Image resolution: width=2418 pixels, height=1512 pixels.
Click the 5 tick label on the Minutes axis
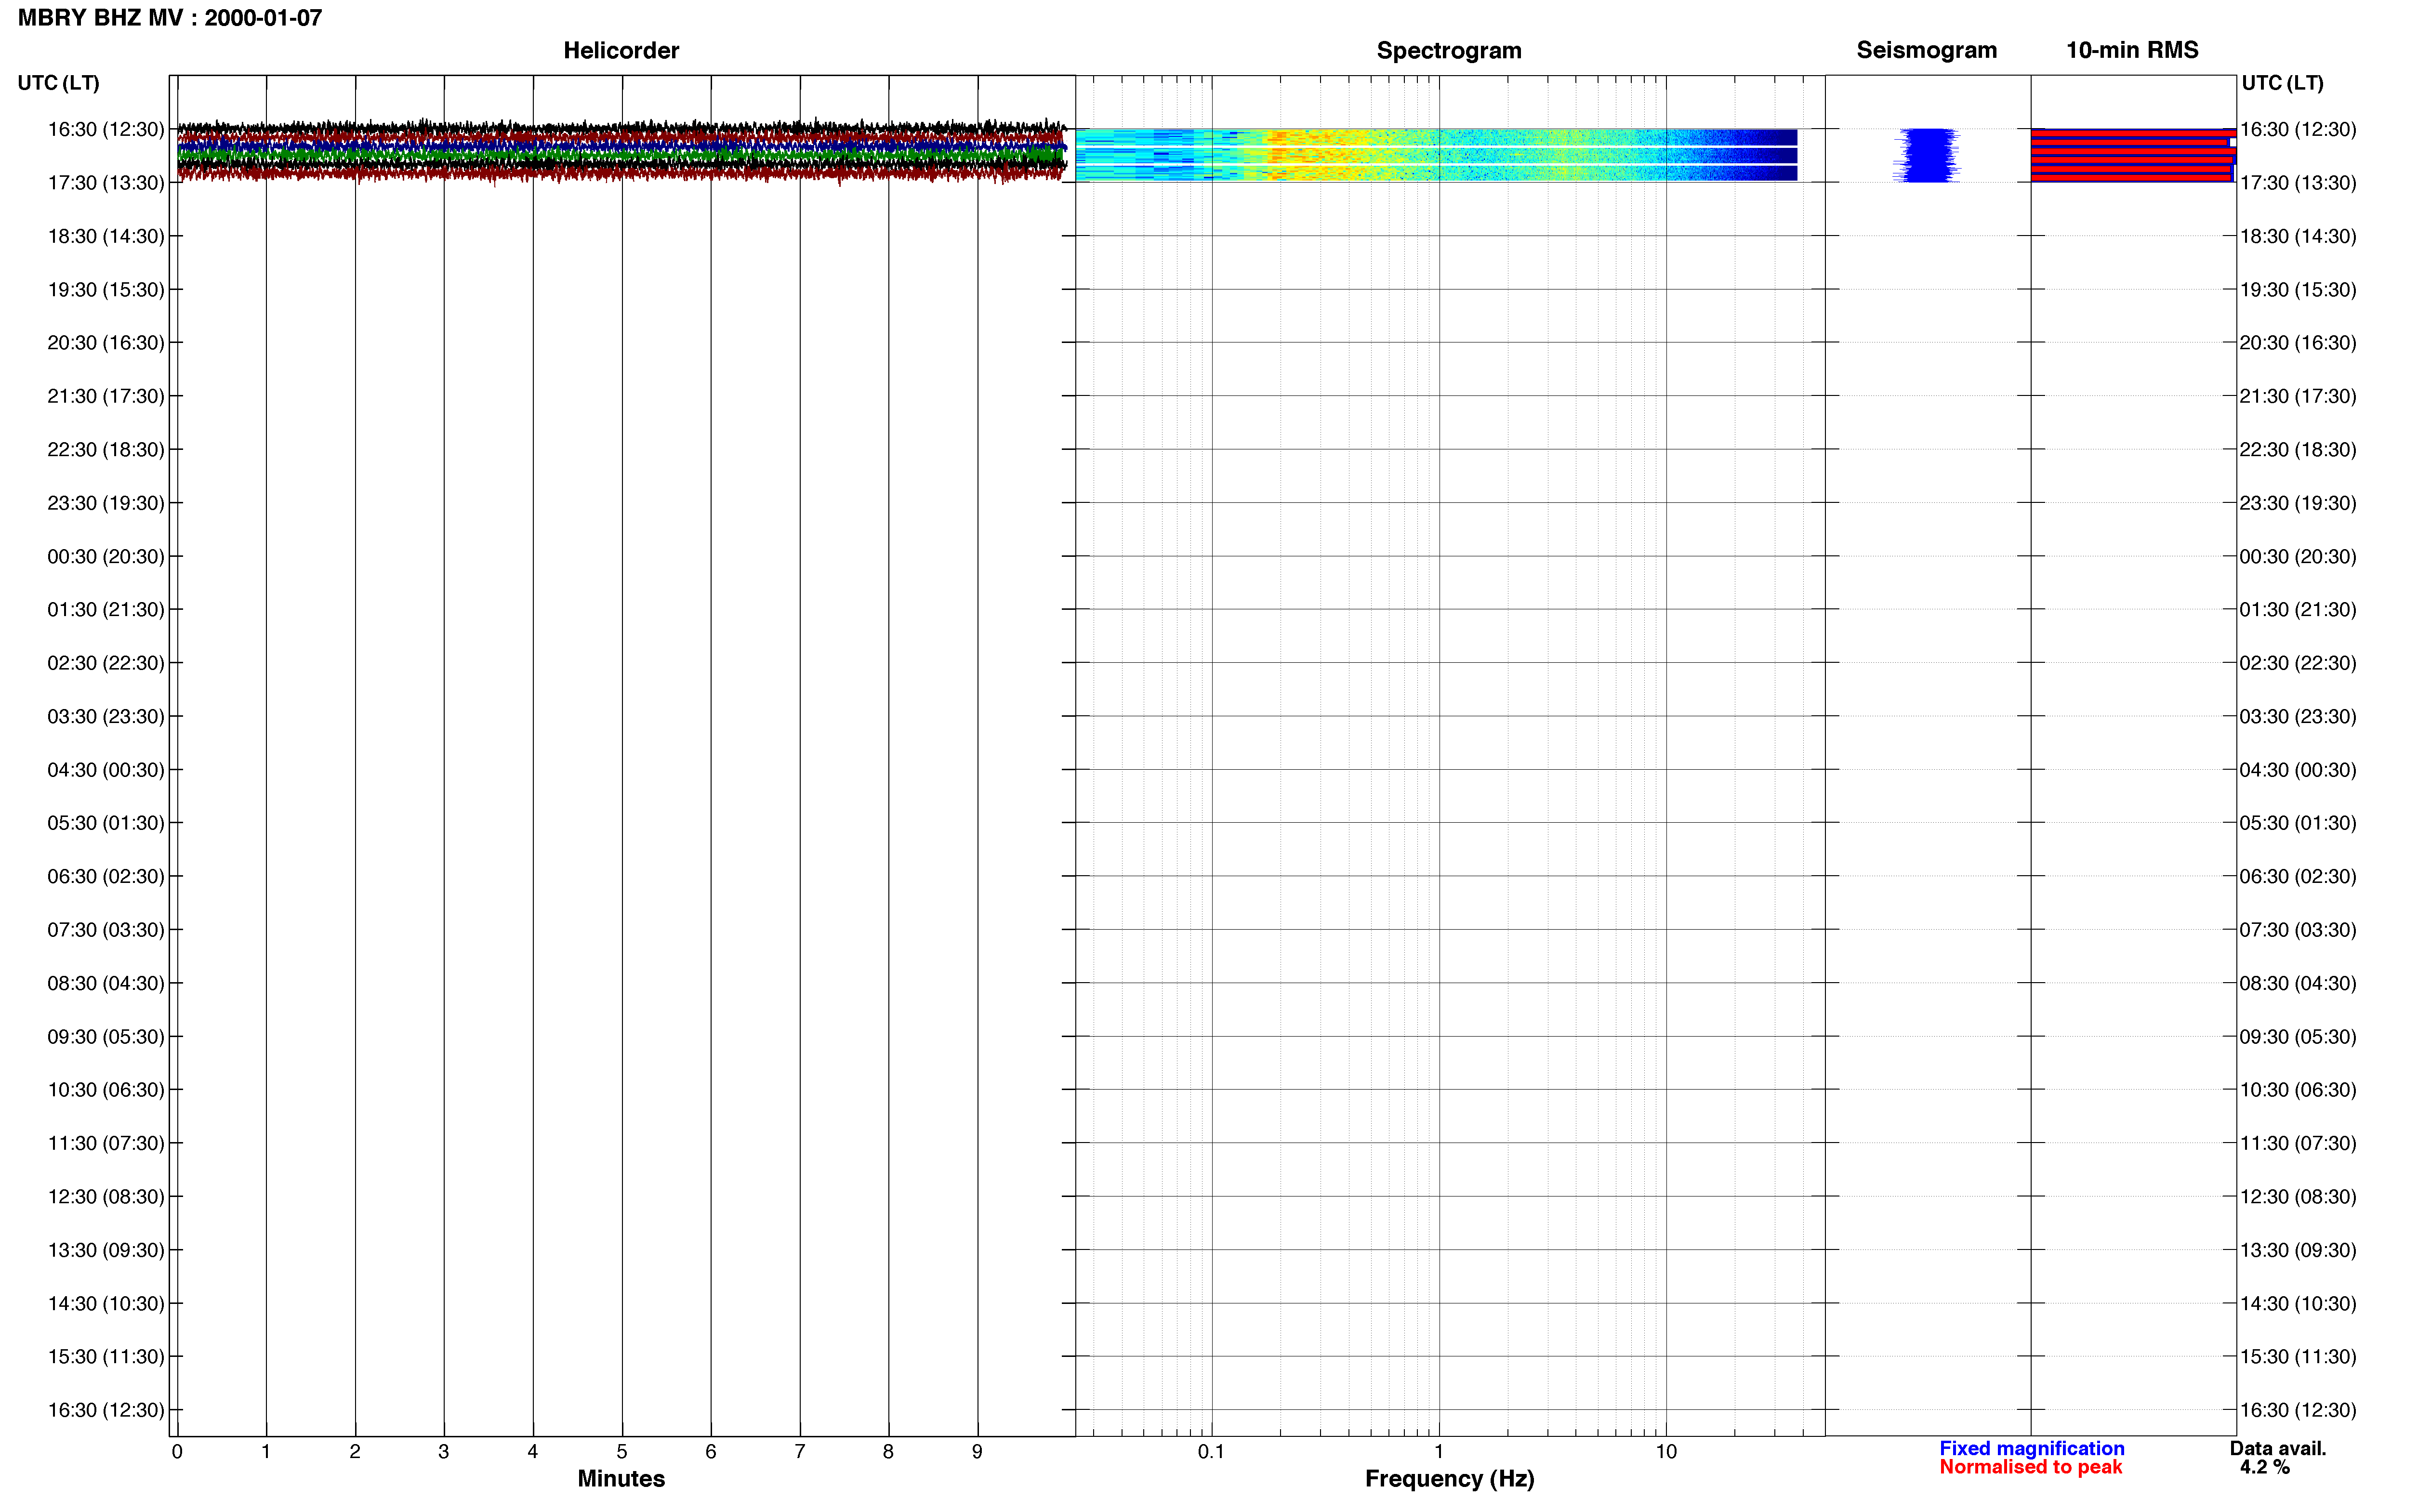622,1452
